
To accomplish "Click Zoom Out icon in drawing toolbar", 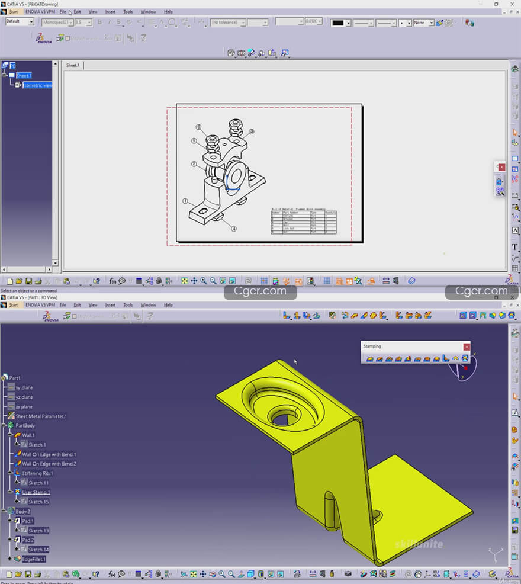I will tap(213, 281).
